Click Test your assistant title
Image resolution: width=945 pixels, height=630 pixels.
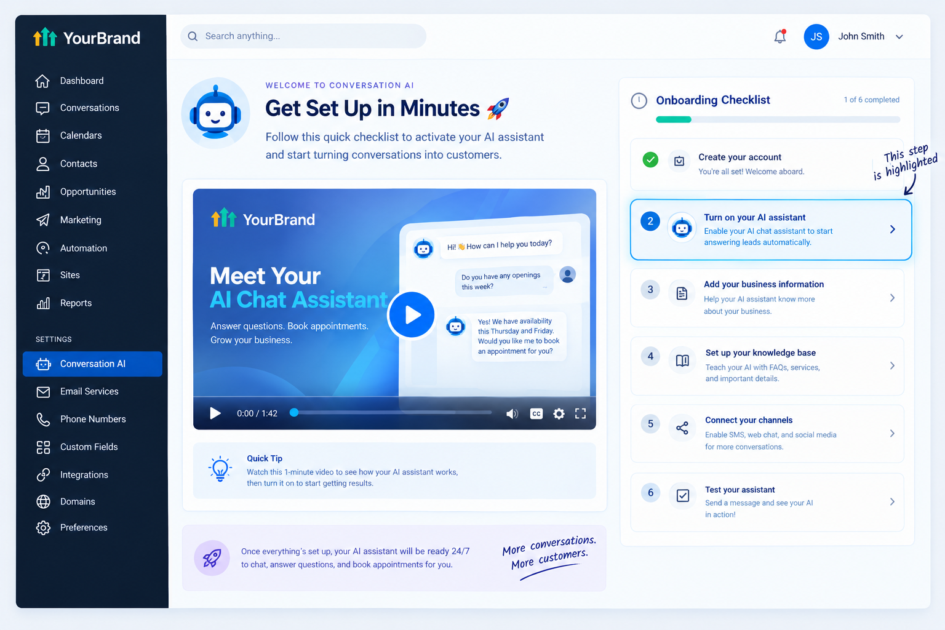740,490
